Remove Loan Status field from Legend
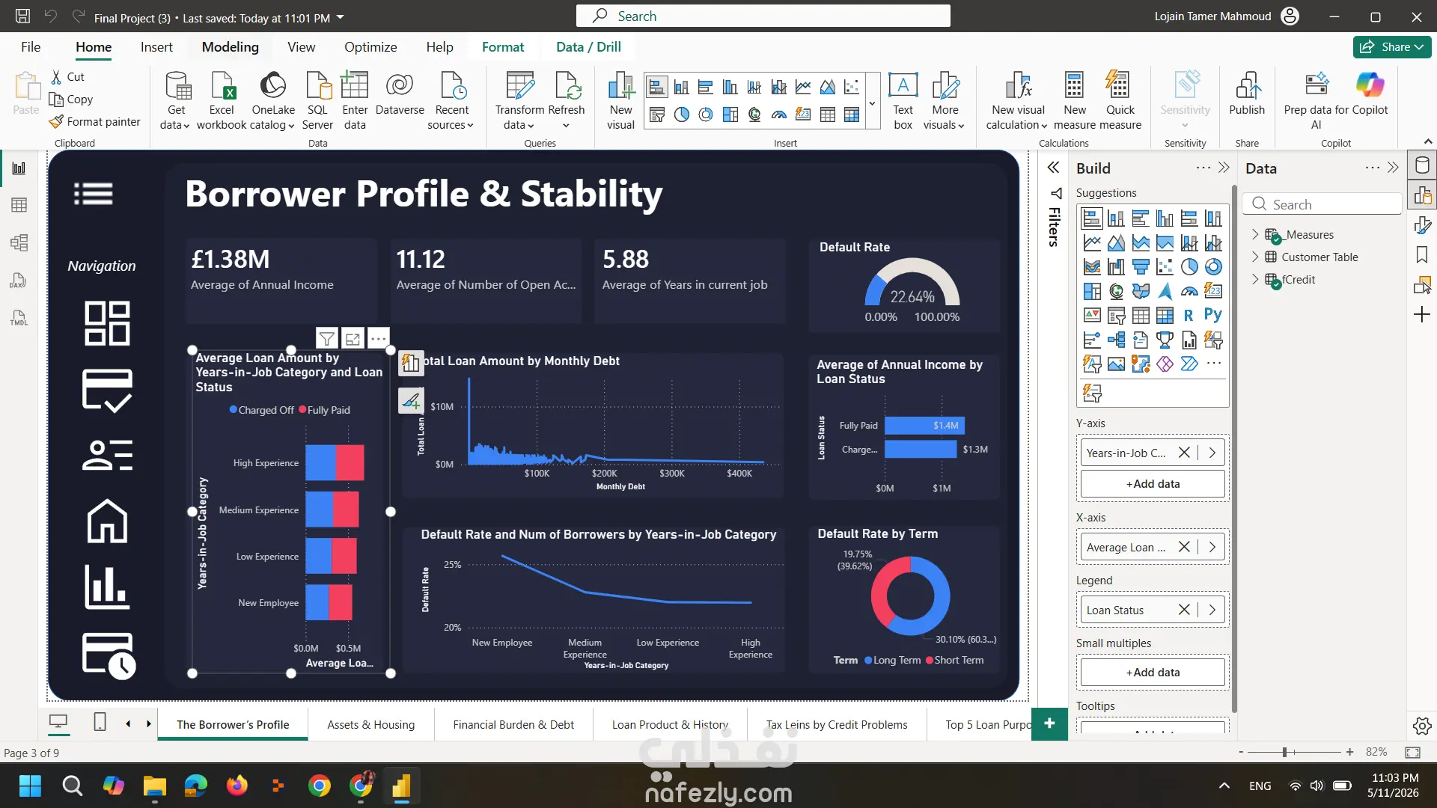 click(x=1184, y=610)
